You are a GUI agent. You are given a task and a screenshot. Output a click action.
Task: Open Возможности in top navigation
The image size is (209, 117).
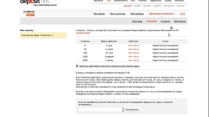click(x=121, y=1)
